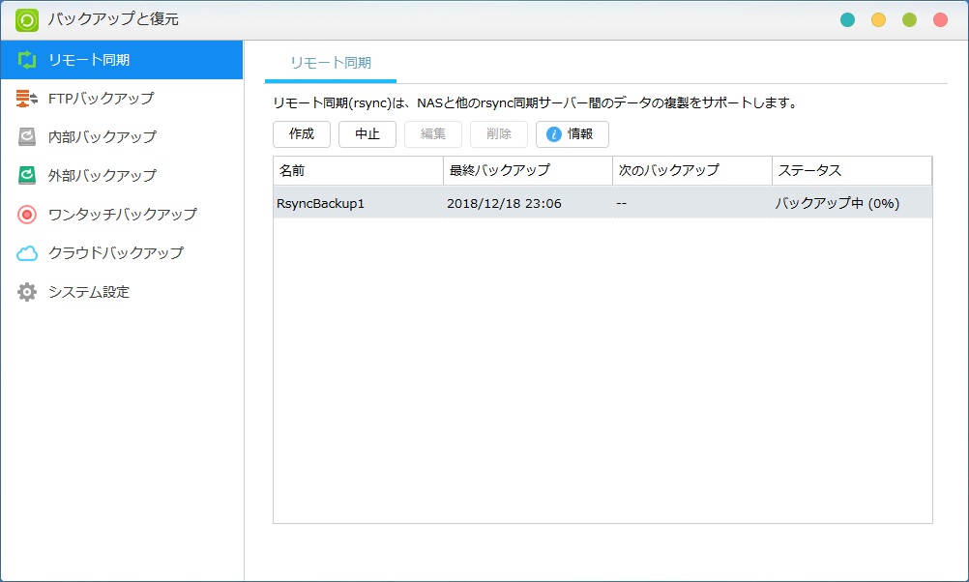Close the window with the red circle
The image size is (969, 582).
tap(940, 19)
